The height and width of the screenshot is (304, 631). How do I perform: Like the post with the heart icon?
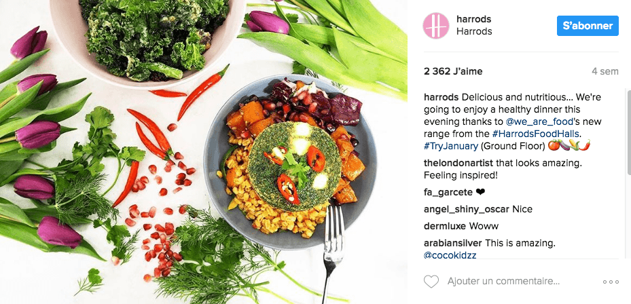click(431, 282)
